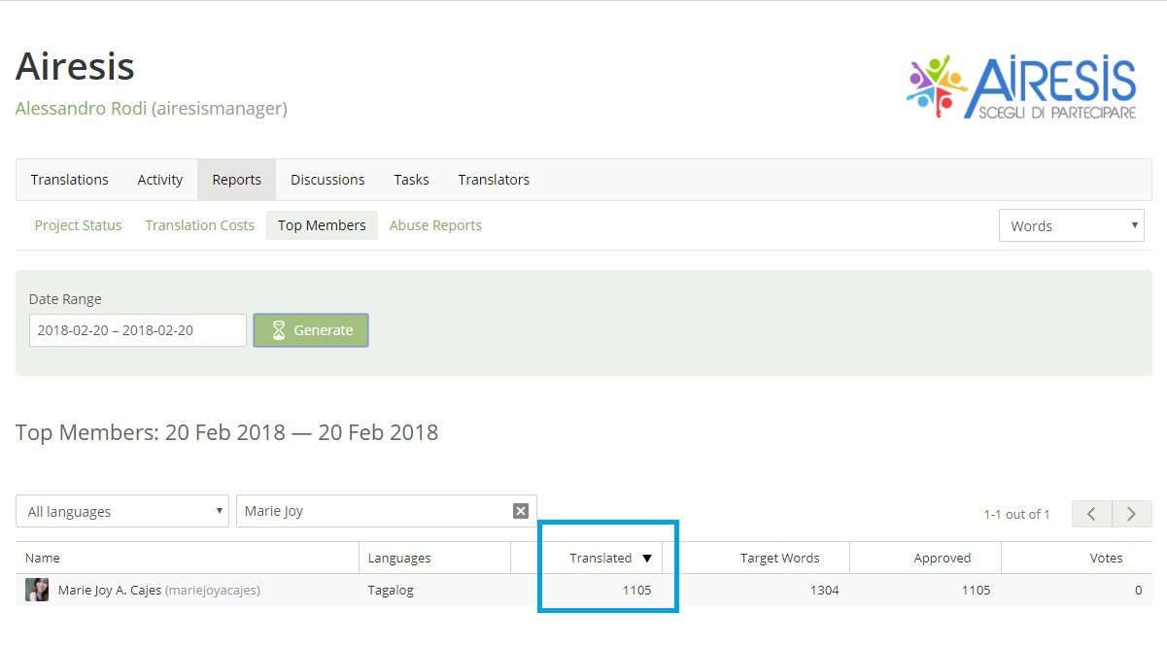Open the Activity tab
The width and height of the screenshot is (1167, 646).
160,180
